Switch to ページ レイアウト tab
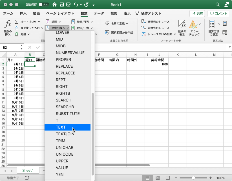This screenshot has width=232, height=181. tap(60, 14)
